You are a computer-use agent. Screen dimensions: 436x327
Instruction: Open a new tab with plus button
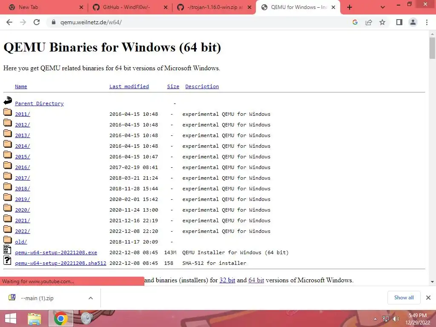click(350, 7)
